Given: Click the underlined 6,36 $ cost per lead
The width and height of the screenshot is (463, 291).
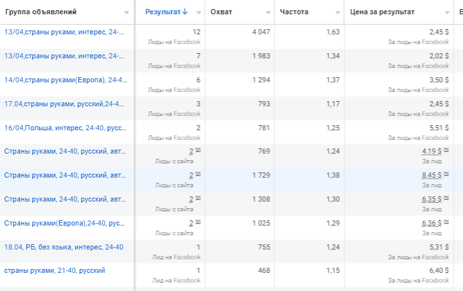Looking at the screenshot, I should pyautogui.click(x=432, y=223).
